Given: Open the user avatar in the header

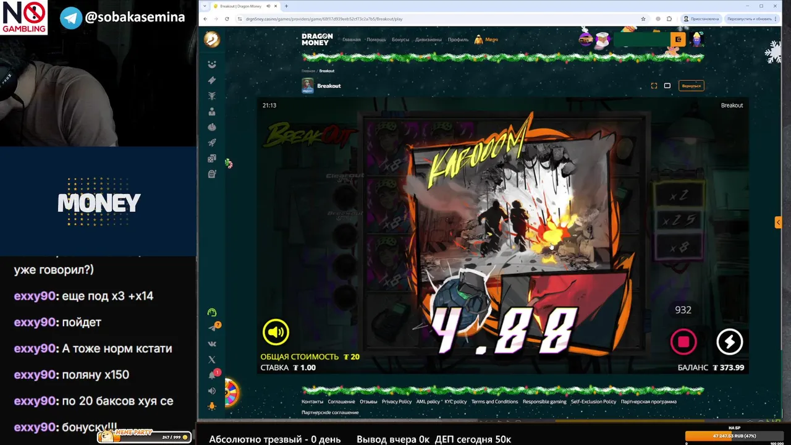Looking at the screenshot, I should [698, 40].
